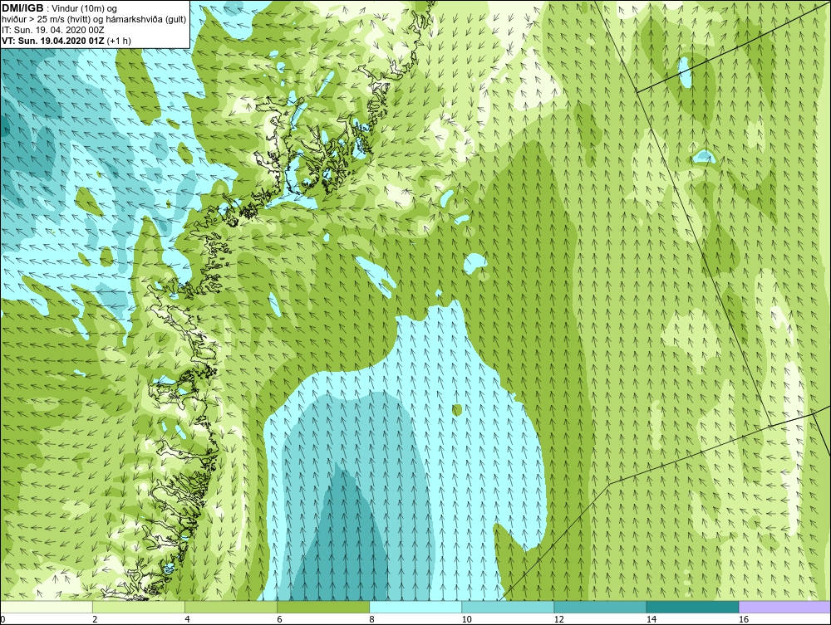Click the legend value '0'
831x625 pixels.
point(2,619)
